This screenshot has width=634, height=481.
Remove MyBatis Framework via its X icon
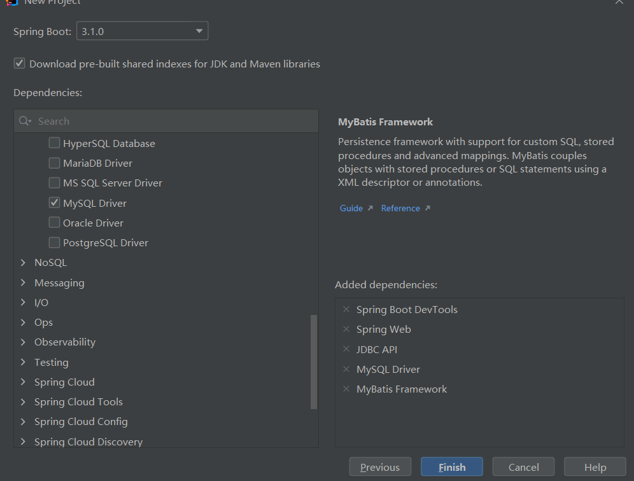coord(346,389)
